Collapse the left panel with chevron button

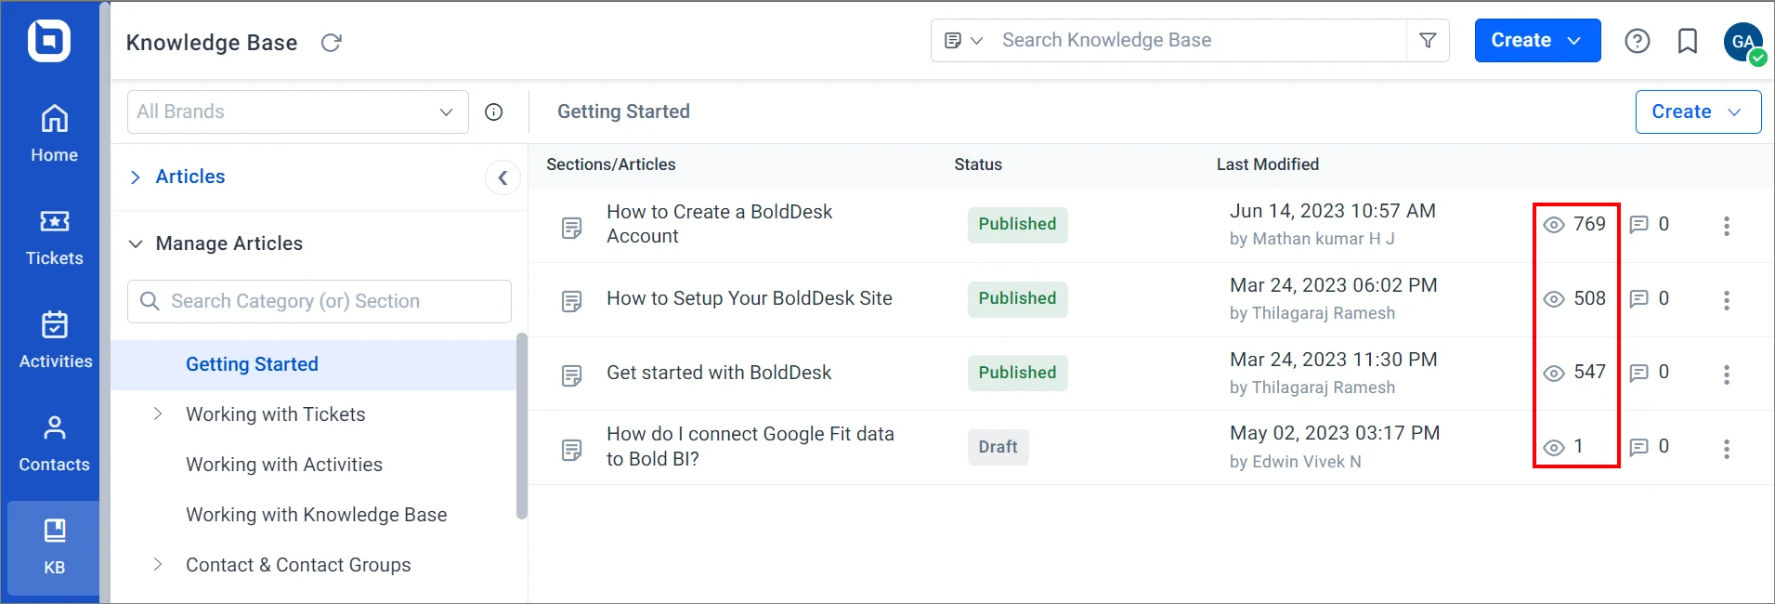coord(502,177)
